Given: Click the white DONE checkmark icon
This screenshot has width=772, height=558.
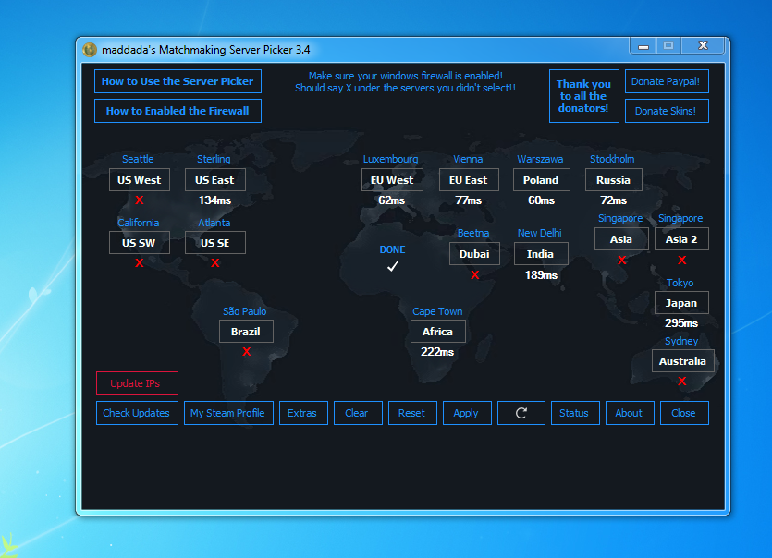Looking at the screenshot, I should [x=393, y=266].
